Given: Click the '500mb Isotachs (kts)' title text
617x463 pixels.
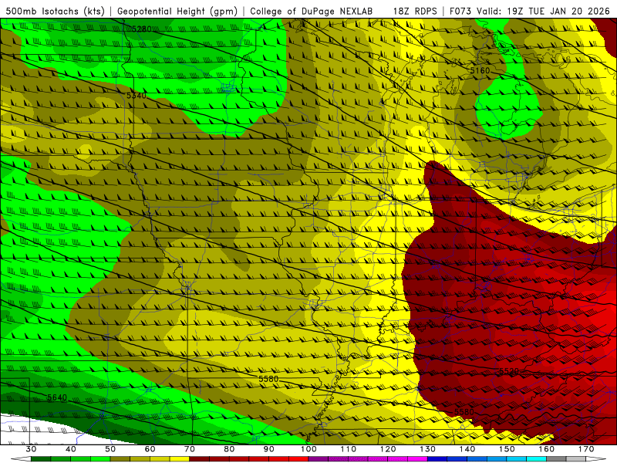Looking at the screenshot, I should [x=55, y=11].
